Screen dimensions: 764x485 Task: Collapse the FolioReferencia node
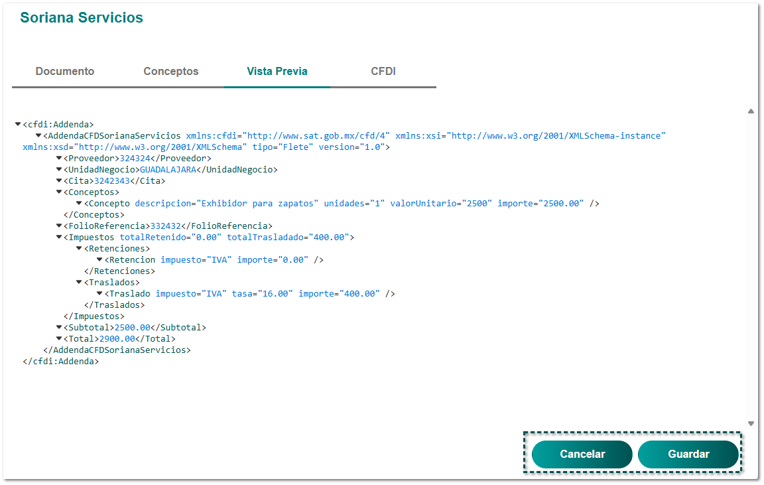coord(59,226)
